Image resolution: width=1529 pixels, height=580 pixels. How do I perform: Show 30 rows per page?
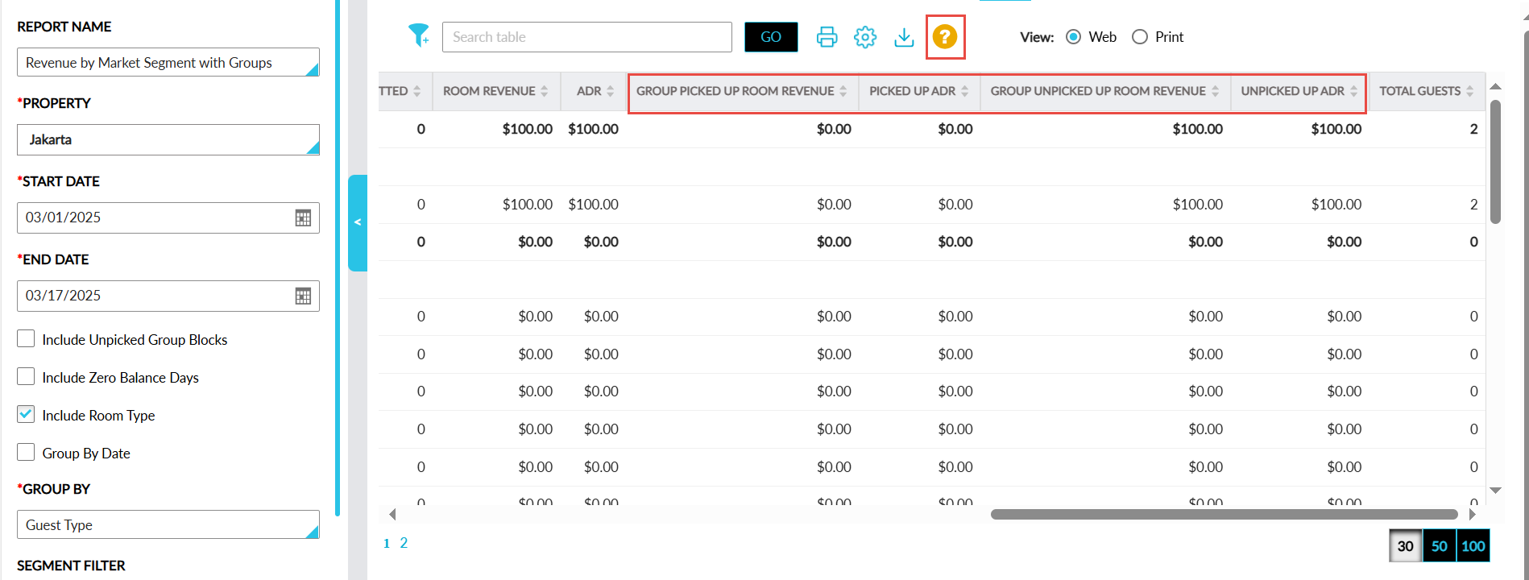[x=1406, y=546]
